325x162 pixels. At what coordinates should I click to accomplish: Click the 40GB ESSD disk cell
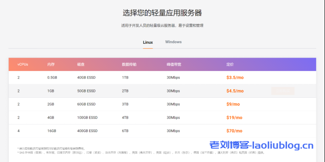pos(86,78)
